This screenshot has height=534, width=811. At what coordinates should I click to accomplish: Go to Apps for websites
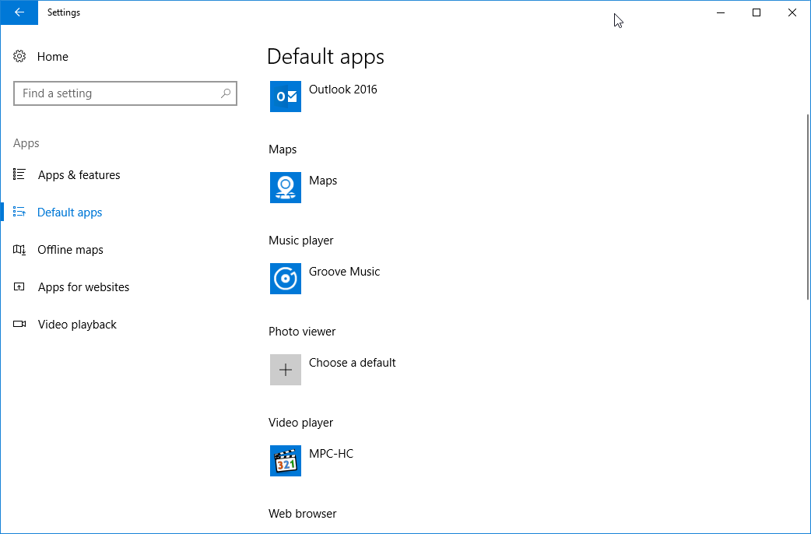pos(83,287)
